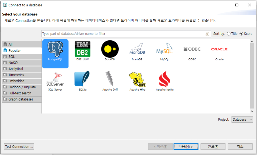Screen dimensions: 257x155
Task: Click the 다음(N) next button
Action: 186,146
